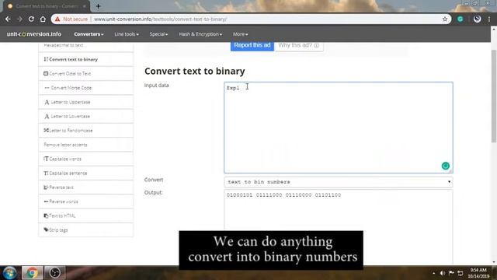This screenshot has height=280, width=497.
Task: Open the browser home page icon
Action: [x=43, y=19]
